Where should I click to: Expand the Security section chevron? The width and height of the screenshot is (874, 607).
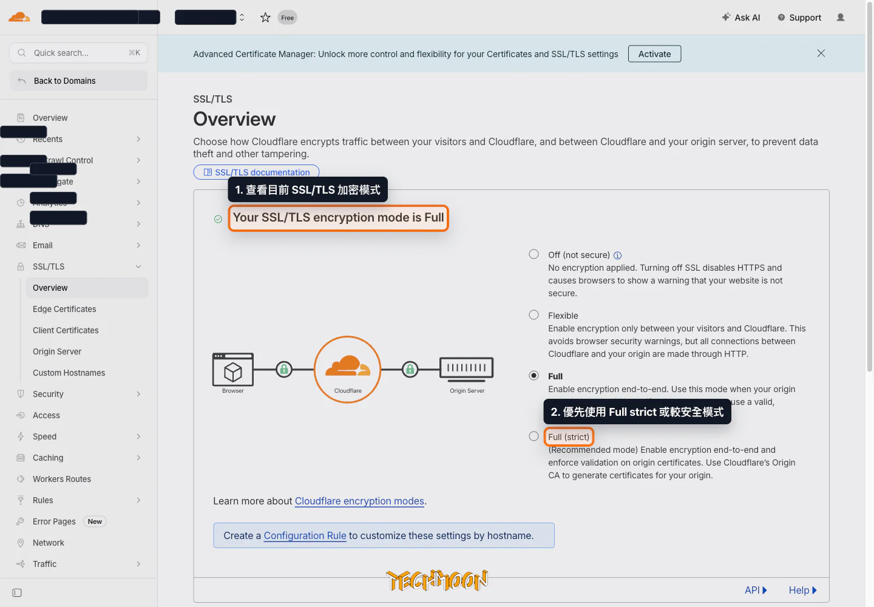(x=138, y=394)
